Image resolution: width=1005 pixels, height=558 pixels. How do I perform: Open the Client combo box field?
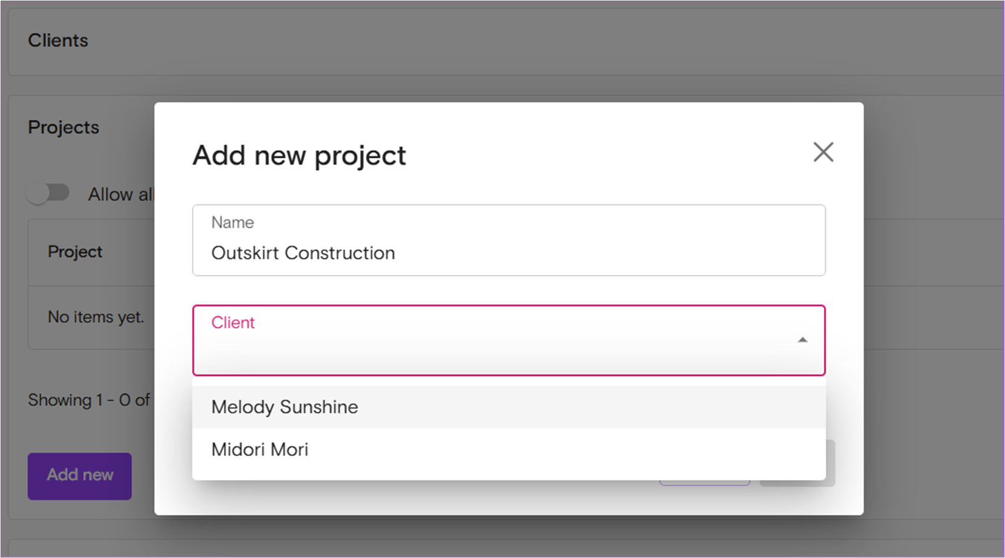tap(509, 340)
